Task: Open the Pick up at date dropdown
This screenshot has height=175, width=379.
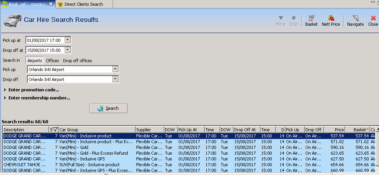Action: [x=68, y=40]
